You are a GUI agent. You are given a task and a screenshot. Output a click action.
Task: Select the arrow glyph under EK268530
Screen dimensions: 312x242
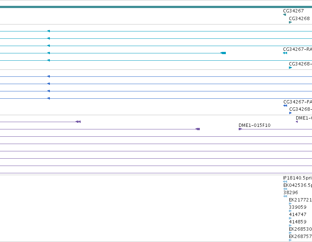pyautogui.click(x=290, y=233)
